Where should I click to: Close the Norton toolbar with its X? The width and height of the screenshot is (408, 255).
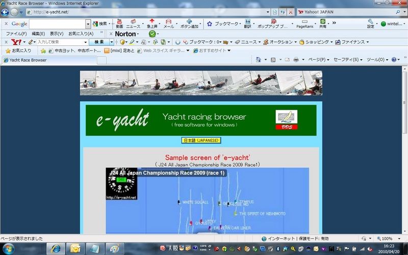click(111, 34)
